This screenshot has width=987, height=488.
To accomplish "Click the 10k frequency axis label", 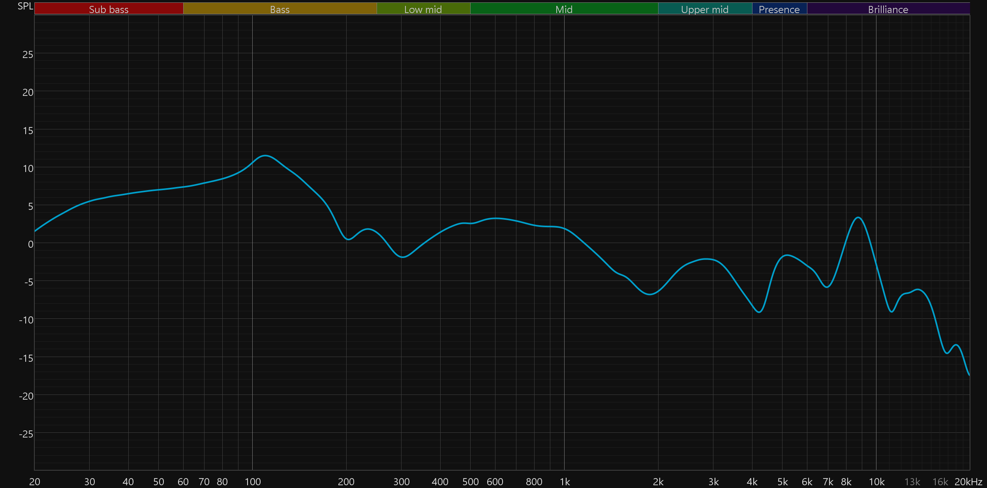I will click(876, 482).
